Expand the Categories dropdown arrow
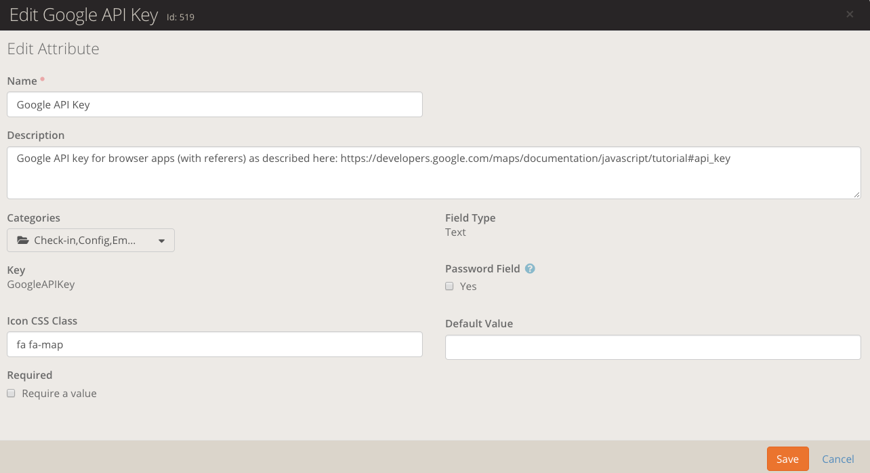Viewport: 870px width, 473px height. point(161,241)
